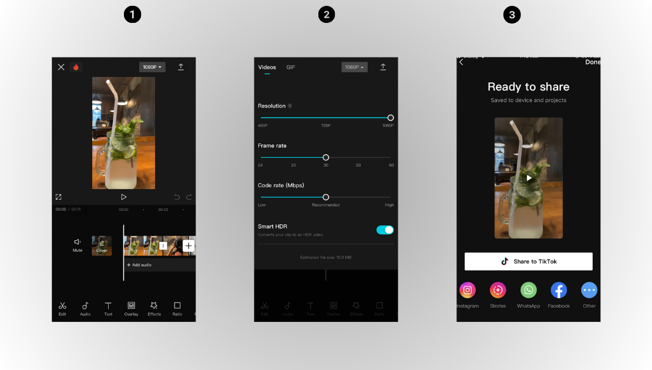
Task: Tap Done in screen 3
Action: pyautogui.click(x=593, y=62)
